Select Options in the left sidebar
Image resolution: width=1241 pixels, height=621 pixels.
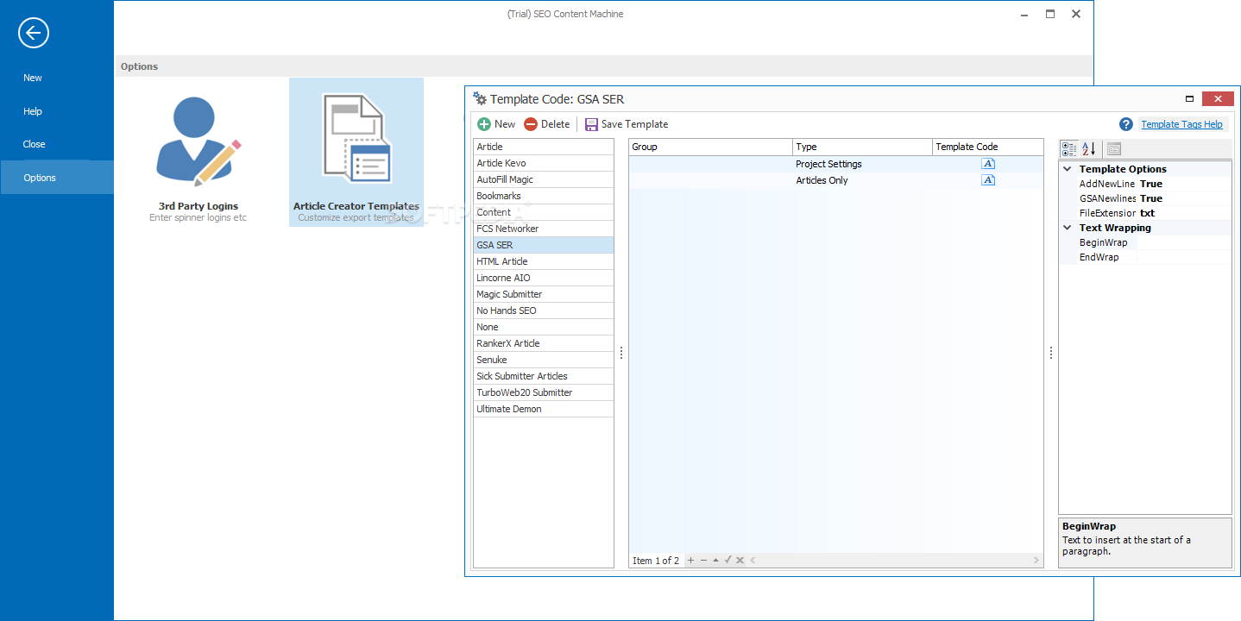click(x=57, y=178)
